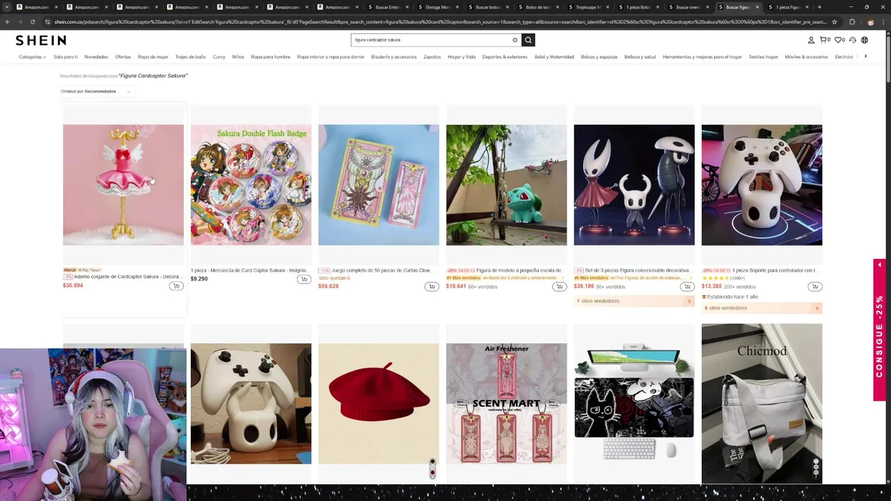
Task: Open the Novedades menu item
Action: click(x=96, y=57)
